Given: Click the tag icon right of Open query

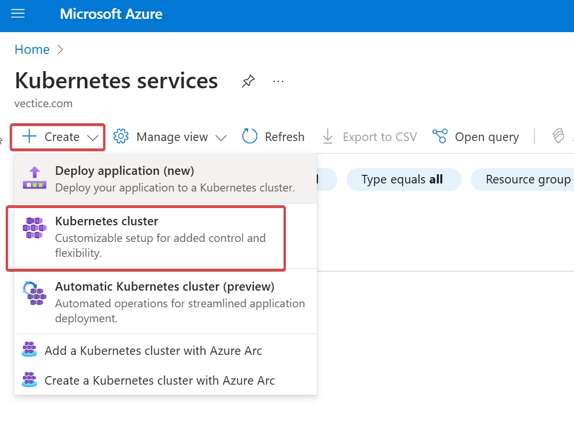Looking at the screenshot, I should click(x=558, y=136).
